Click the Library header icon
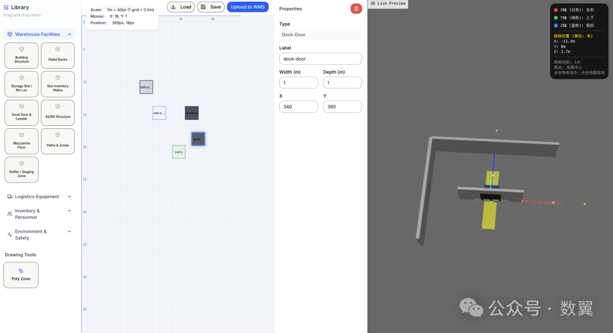 pos(6,7)
